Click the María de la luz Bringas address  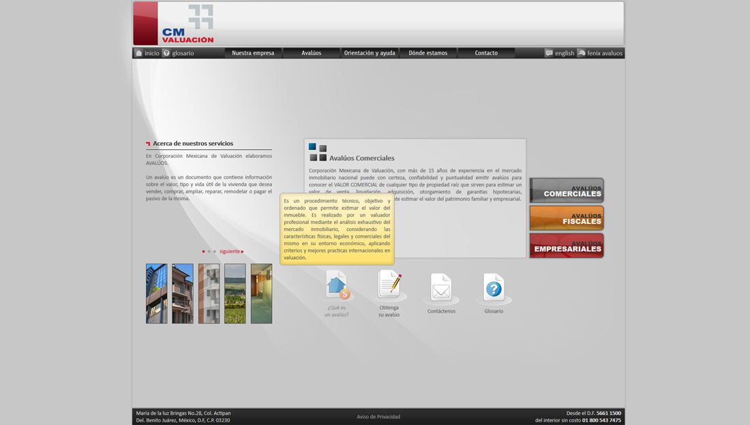pyautogui.click(x=183, y=413)
